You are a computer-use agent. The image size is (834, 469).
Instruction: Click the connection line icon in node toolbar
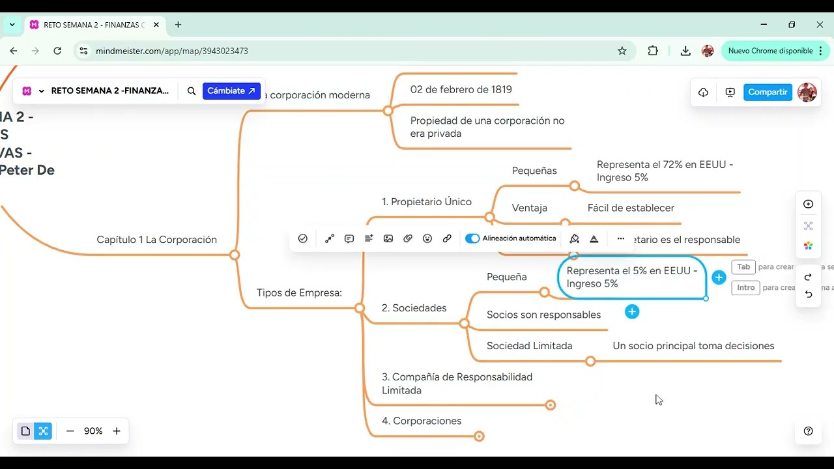click(330, 239)
